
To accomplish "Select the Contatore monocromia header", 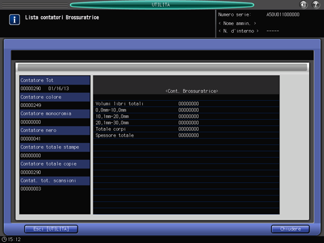I will tap(55, 114).
